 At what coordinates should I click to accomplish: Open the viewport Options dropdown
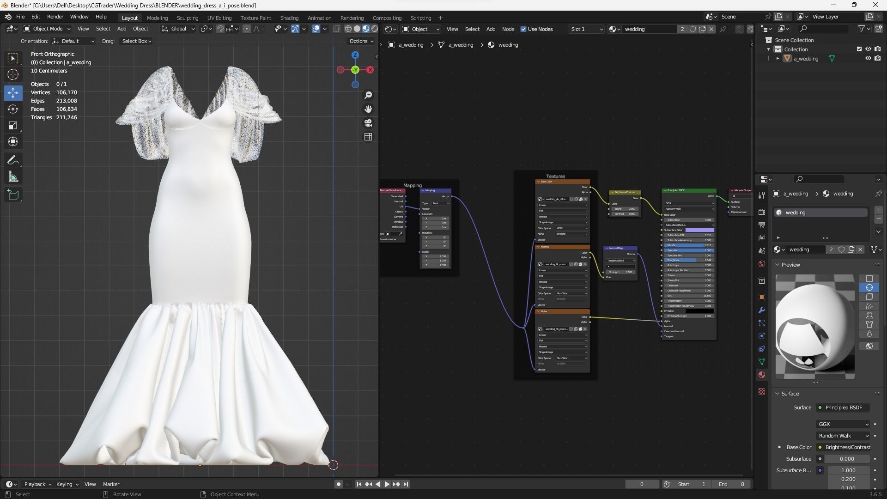coord(361,41)
